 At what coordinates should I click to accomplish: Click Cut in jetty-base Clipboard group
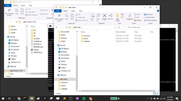78,15
